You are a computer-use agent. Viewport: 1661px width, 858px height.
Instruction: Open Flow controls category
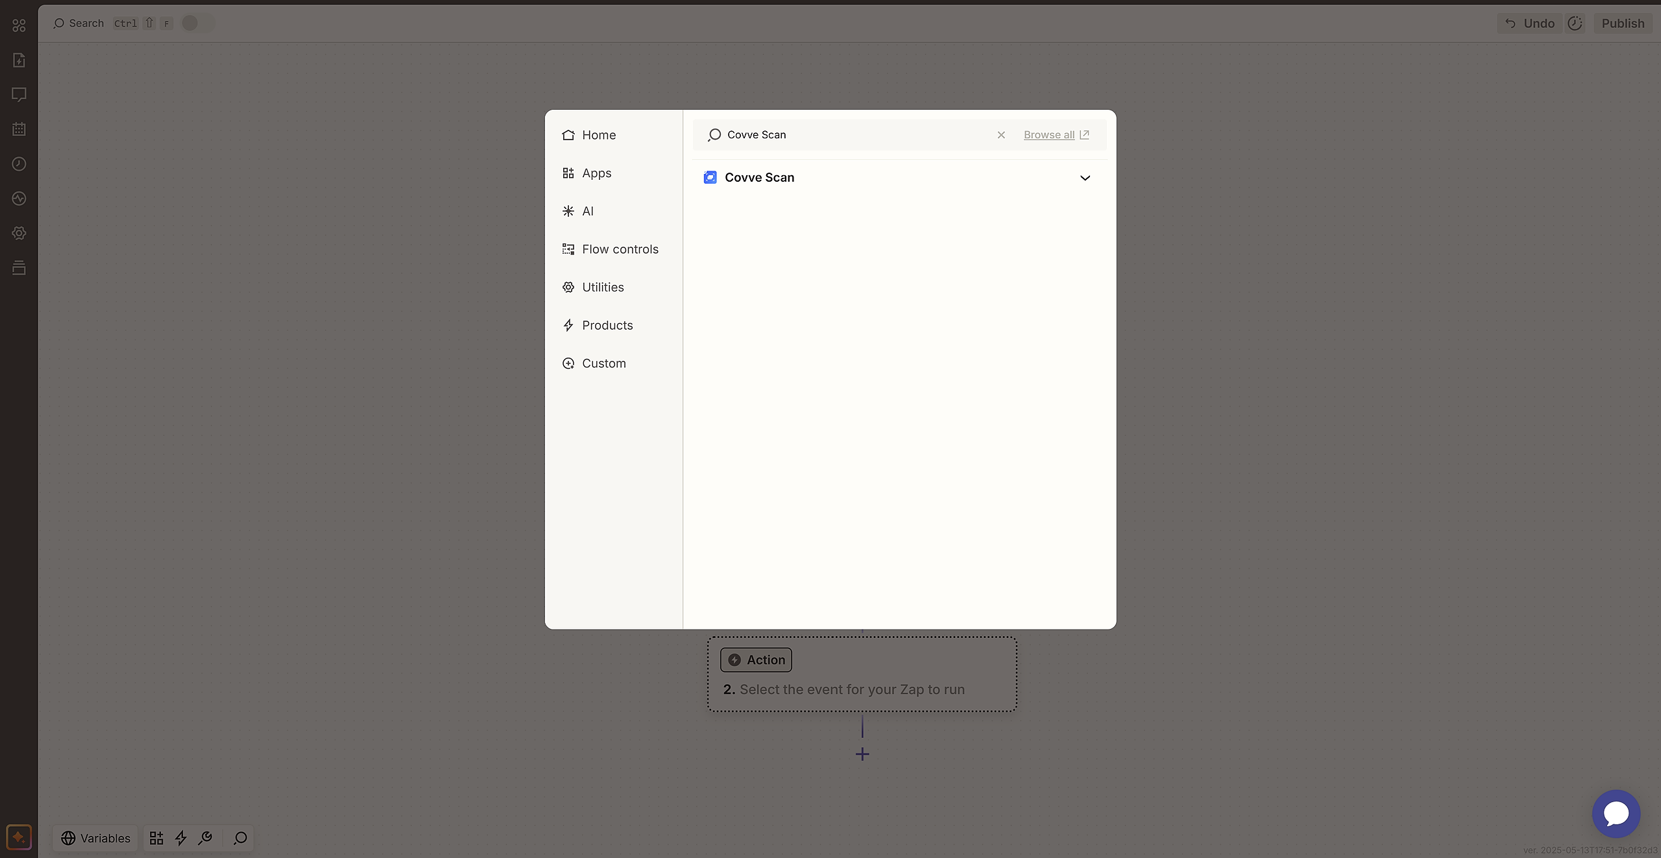pos(619,249)
